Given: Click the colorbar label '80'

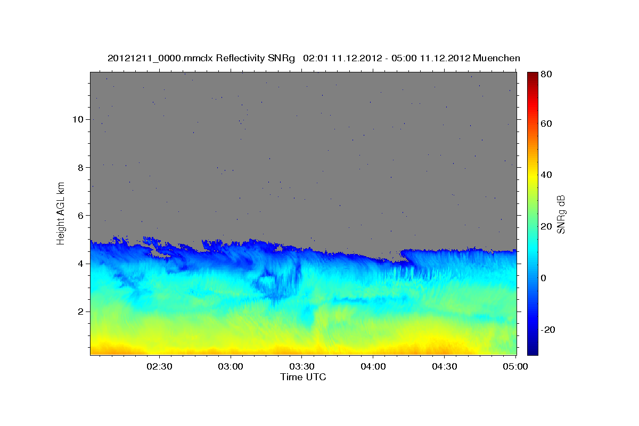Looking at the screenshot, I should tap(547, 74).
